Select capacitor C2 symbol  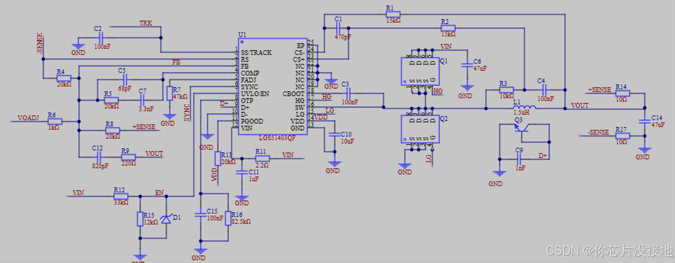[x=100, y=38]
